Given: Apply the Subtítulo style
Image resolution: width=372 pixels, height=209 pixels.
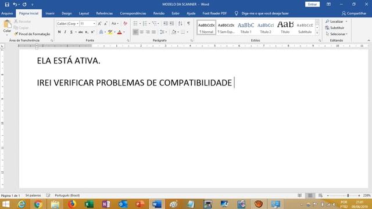Looking at the screenshot, I should pyautogui.click(x=305, y=28).
